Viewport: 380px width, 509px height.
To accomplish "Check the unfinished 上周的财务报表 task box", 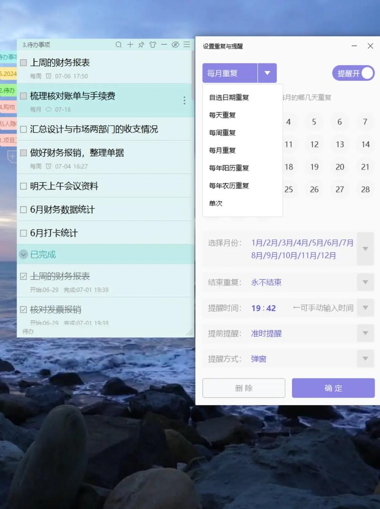I will [x=23, y=62].
